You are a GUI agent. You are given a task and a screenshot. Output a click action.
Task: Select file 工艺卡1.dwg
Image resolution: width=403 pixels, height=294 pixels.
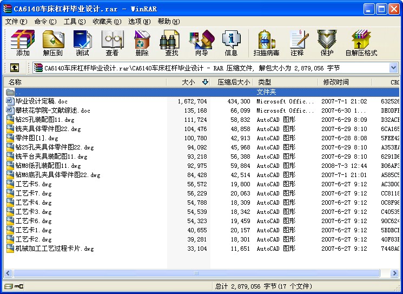[34, 230]
